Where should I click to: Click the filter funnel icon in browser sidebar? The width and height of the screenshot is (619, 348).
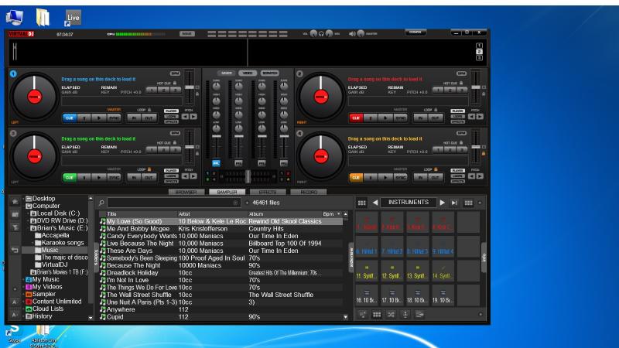(x=15, y=227)
